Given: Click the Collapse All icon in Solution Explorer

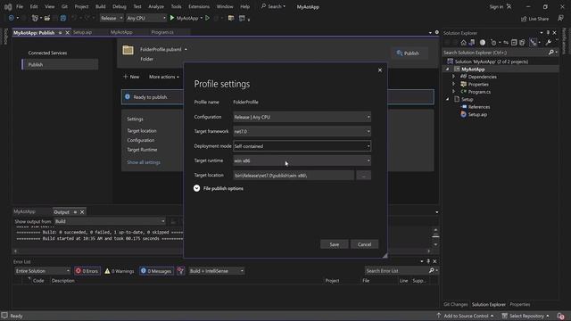Looking at the screenshot, I should (x=514, y=43).
